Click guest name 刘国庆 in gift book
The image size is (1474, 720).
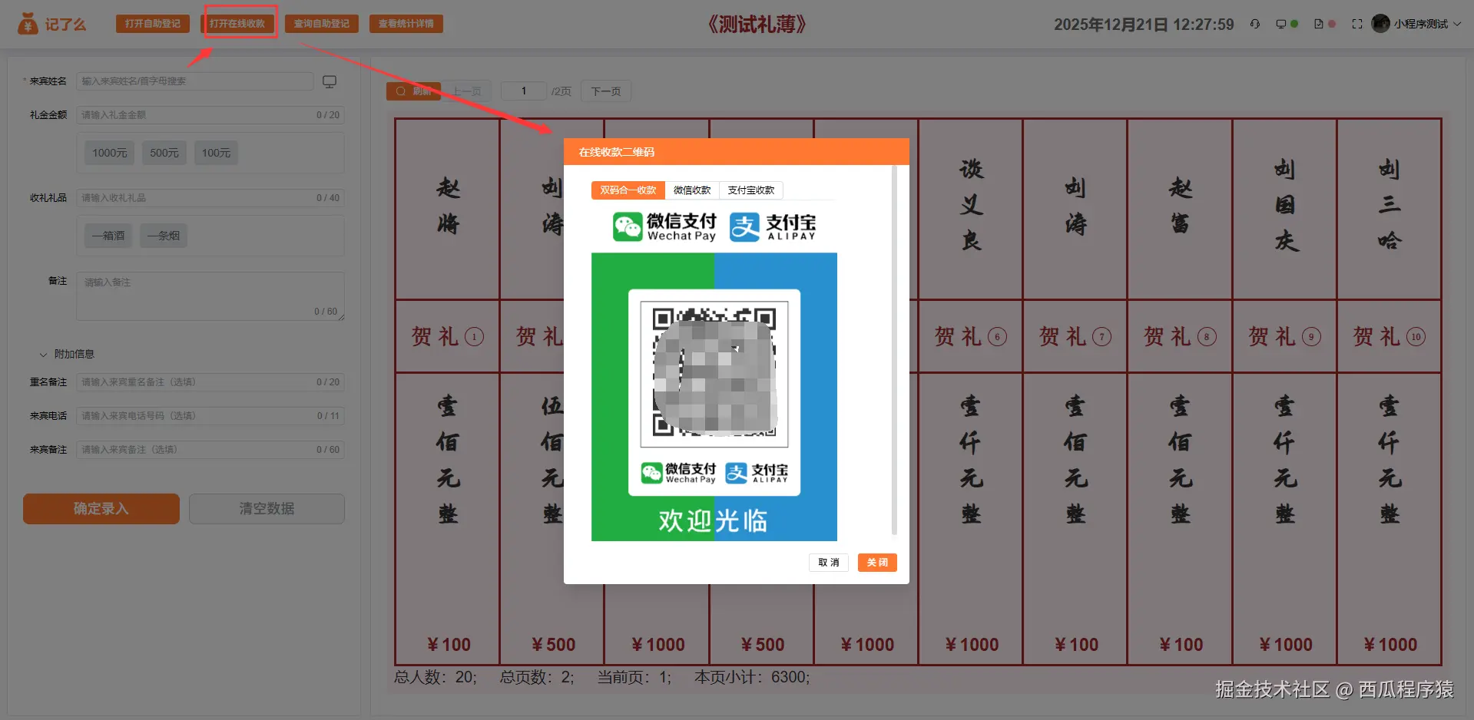tap(1285, 205)
